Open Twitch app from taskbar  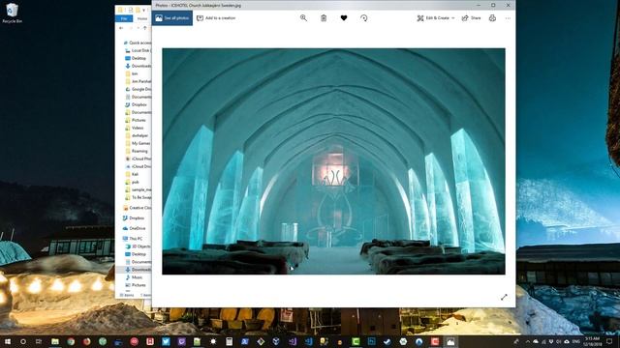(x=181, y=341)
